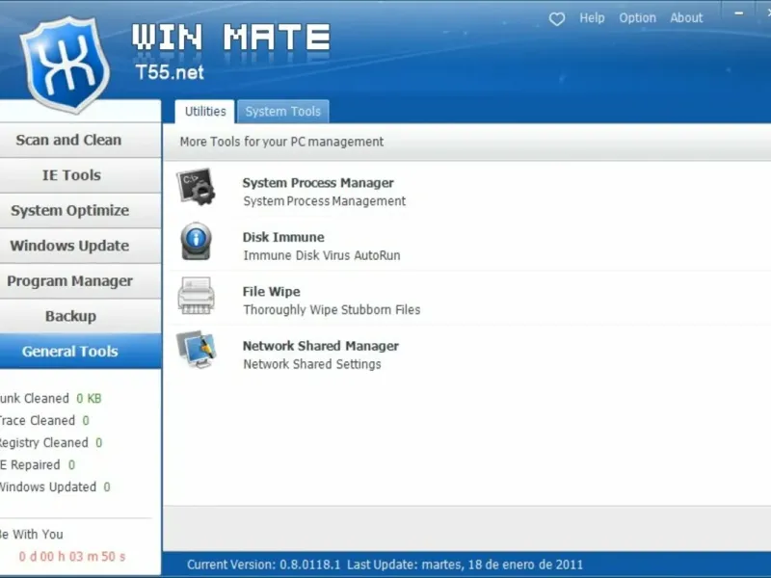Click 'Immune Disk Virus AutoRun' description
The width and height of the screenshot is (771, 578).
pyautogui.click(x=322, y=255)
